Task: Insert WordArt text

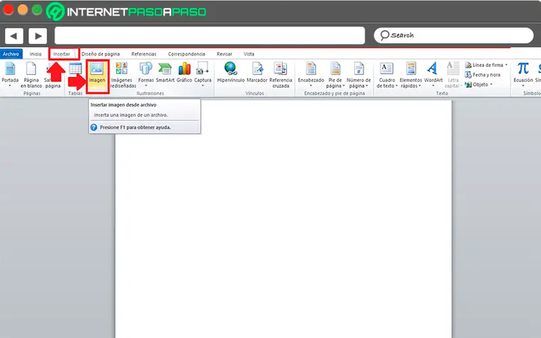Action: point(433,74)
